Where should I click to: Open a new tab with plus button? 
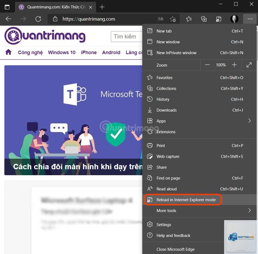(102, 7)
